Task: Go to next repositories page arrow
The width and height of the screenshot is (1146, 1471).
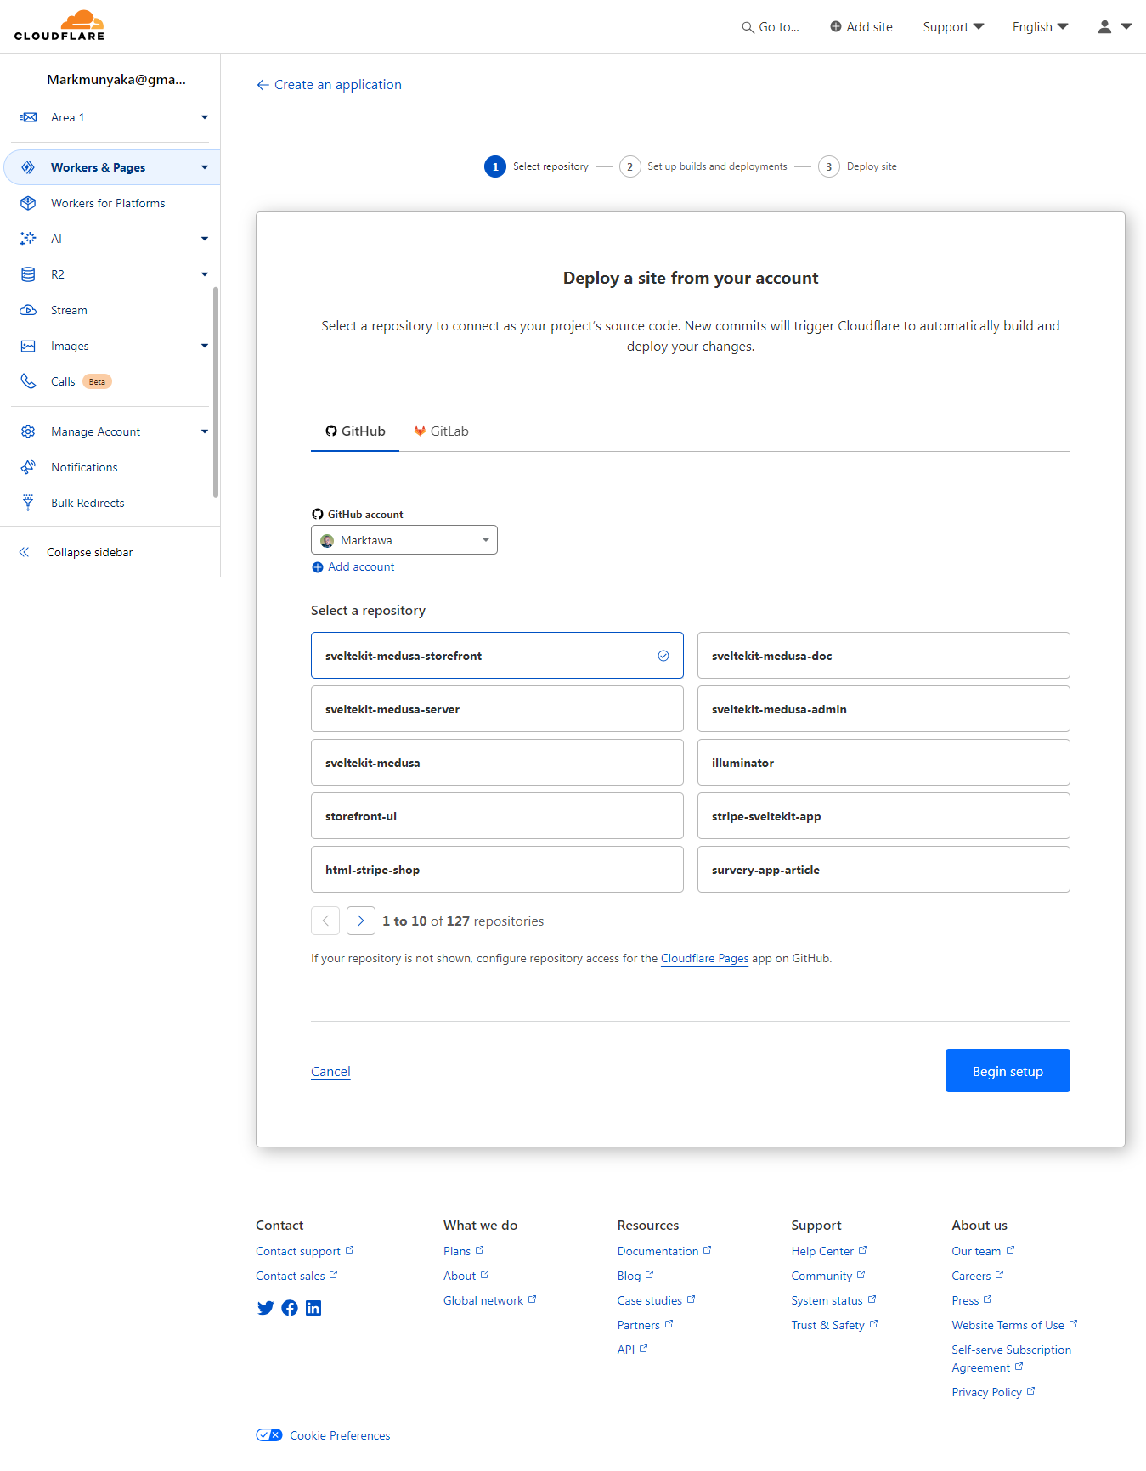Action: [361, 921]
